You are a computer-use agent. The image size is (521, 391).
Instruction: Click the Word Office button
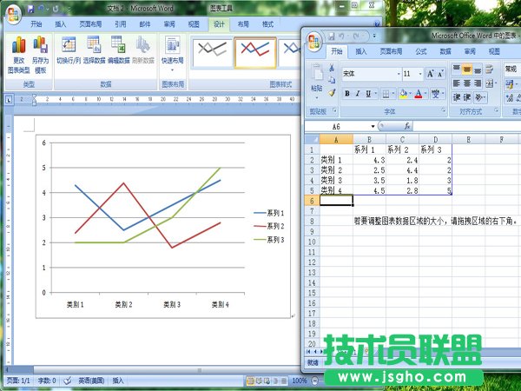coord(13,13)
